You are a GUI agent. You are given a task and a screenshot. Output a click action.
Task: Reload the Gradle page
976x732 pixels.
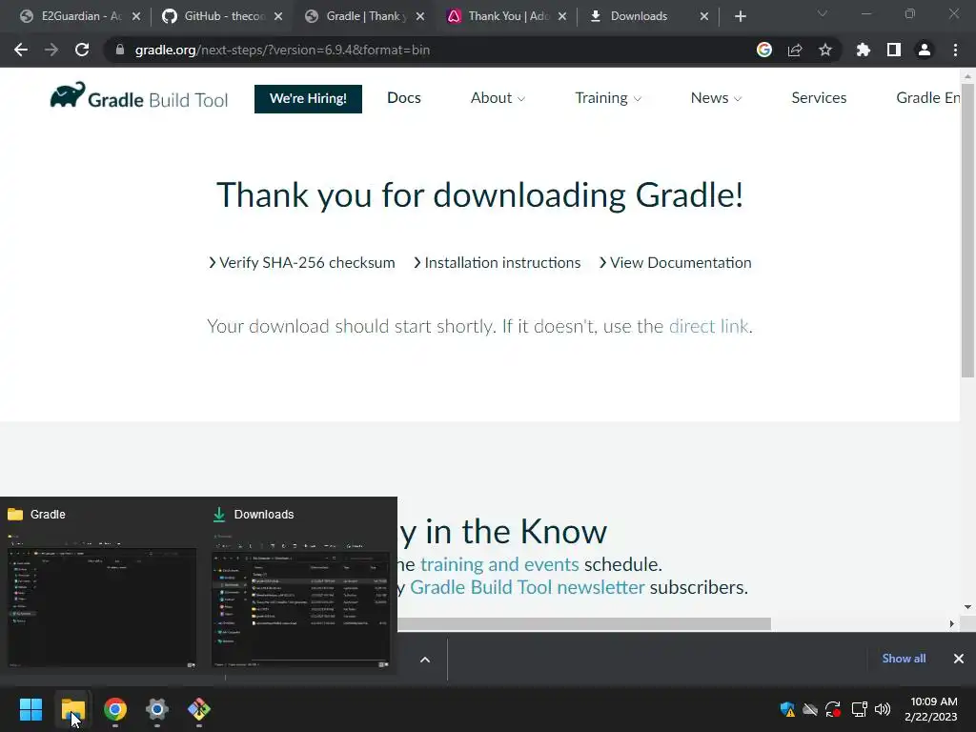tap(82, 50)
